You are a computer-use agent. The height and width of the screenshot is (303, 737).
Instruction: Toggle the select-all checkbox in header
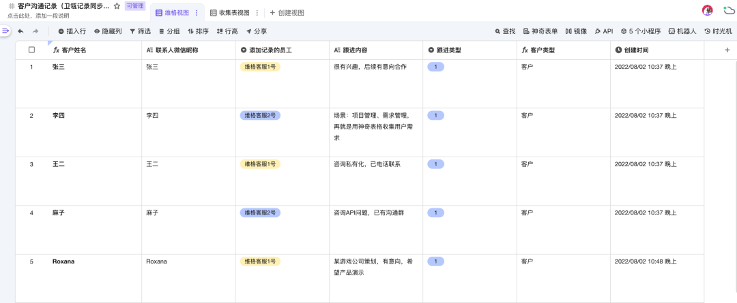[x=31, y=50]
